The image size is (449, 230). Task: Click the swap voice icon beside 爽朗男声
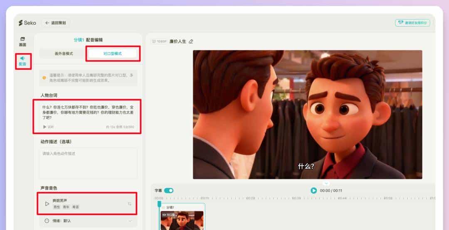(x=130, y=204)
